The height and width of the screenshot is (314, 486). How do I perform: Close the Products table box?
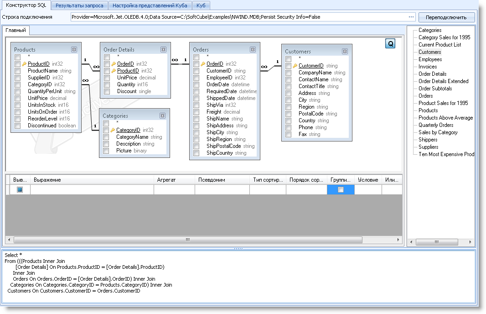pyautogui.click(x=74, y=49)
